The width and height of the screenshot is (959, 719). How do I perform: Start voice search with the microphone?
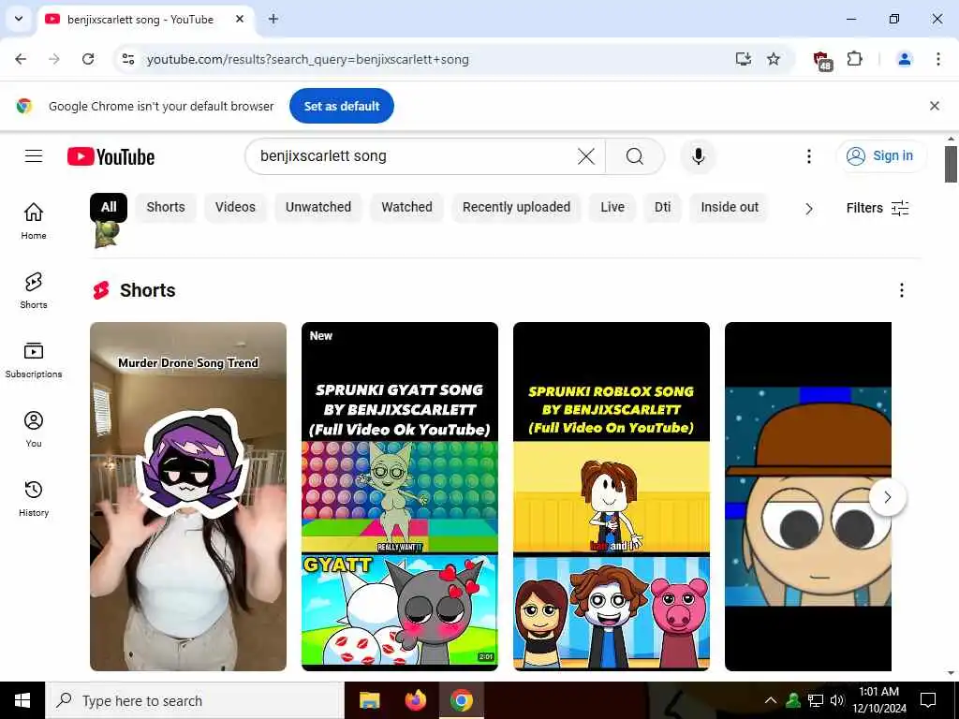(698, 156)
